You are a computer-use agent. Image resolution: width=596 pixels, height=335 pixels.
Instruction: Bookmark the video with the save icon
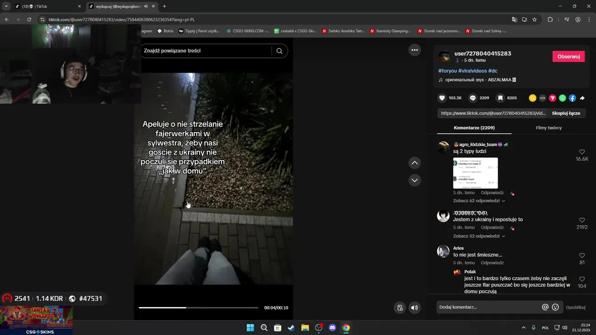[x=500, y=98]
